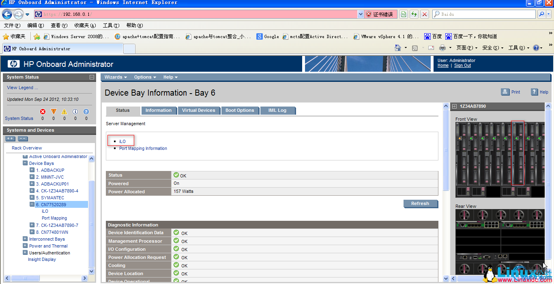Select the Status tab
Viewport: 554px width, 284px height.
(x=122, y=110)
